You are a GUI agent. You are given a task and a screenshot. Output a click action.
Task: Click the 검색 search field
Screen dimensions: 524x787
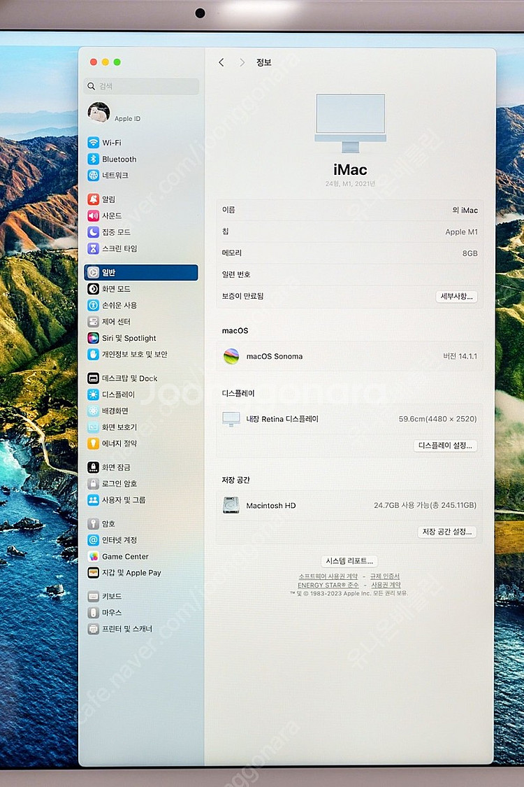(x=141, y=86)
